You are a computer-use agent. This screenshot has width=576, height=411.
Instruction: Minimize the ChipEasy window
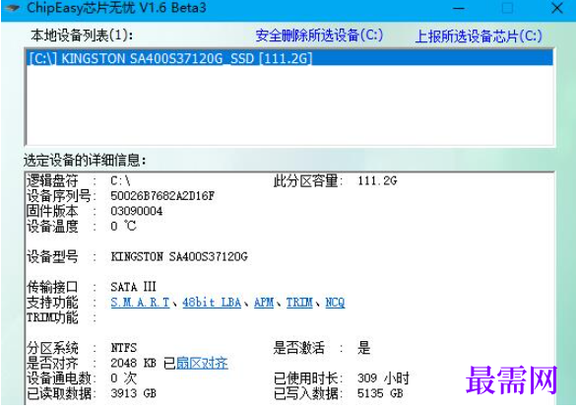(459, 8)
